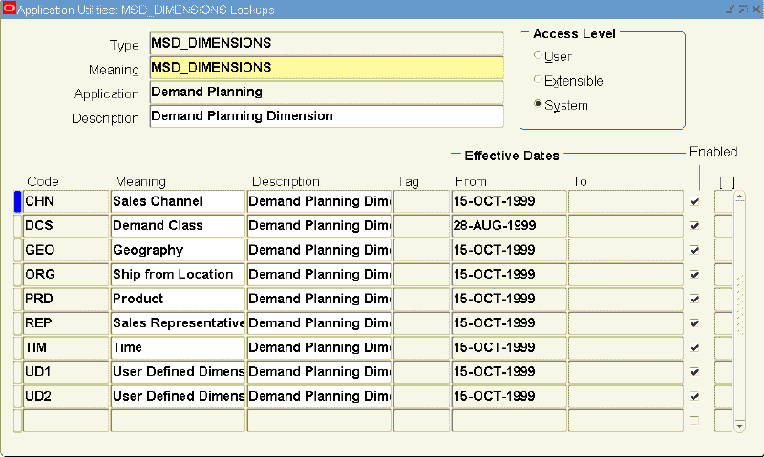Click the Sales Channel meaning cell

click(x=178, y=201)
